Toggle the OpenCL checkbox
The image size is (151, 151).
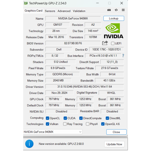(47, 118)
